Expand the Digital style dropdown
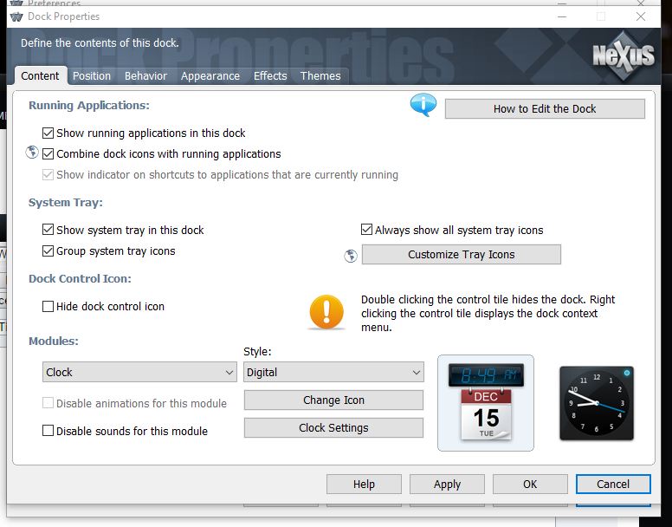Screen dimensions: 672x527 pos(333,373)
